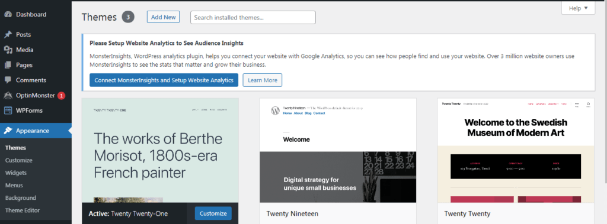Viewport: 607px width, 224px height.
Task: Click Connect MonsterInsights and Setup Website Analytics
Action: point(164,80)
